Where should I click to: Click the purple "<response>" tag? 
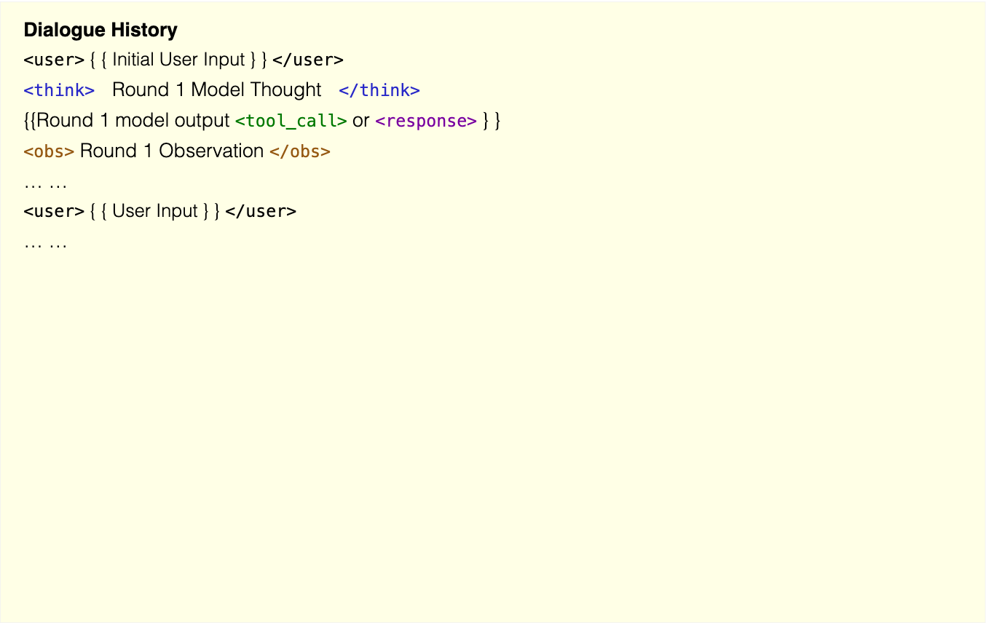point(426,121)
